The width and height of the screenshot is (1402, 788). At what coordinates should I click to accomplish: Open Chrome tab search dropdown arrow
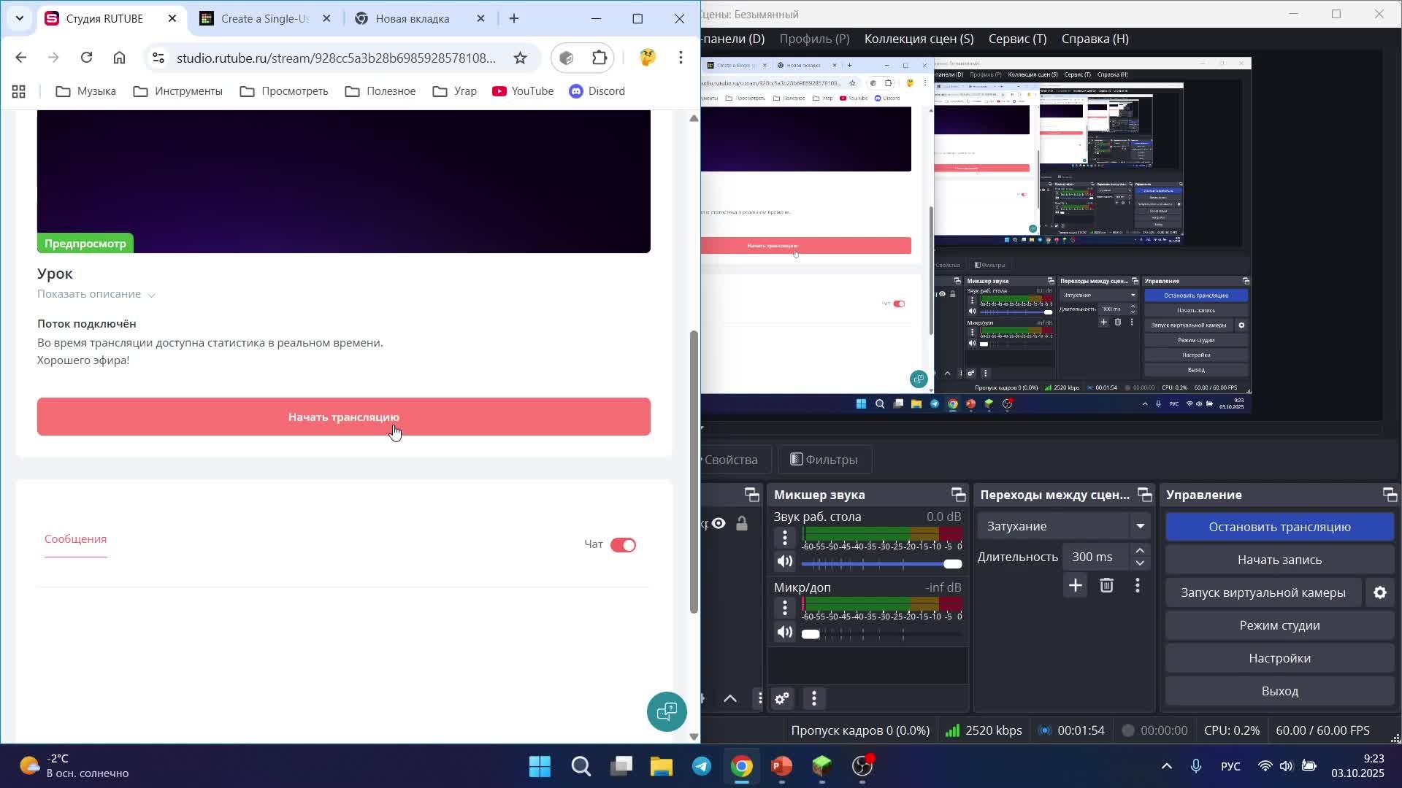coord(20,18)
